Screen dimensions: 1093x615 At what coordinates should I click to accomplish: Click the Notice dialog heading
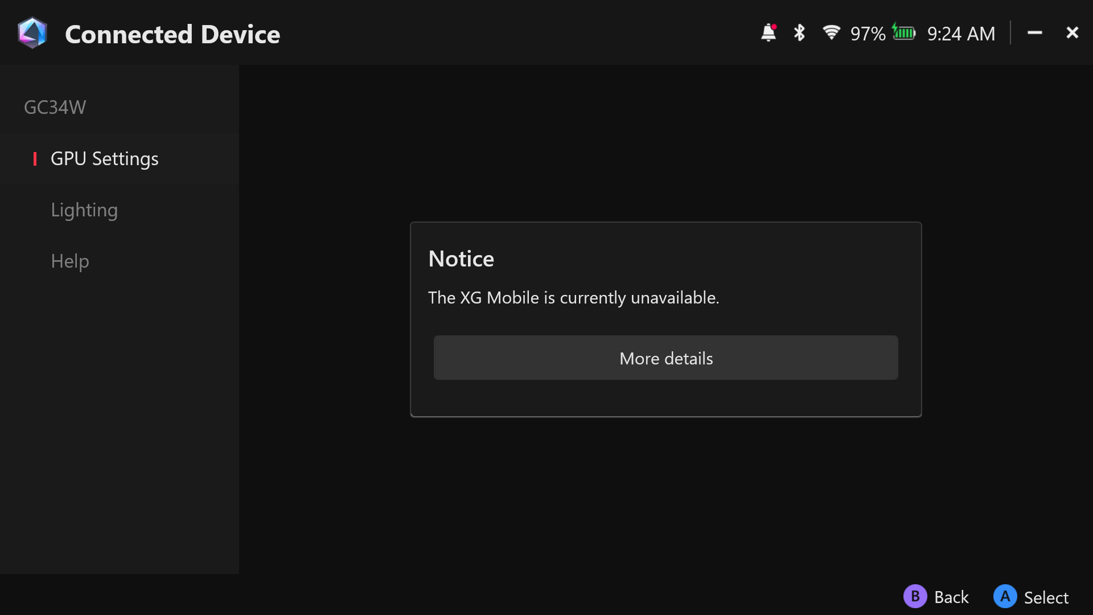[x=461, y=259]
